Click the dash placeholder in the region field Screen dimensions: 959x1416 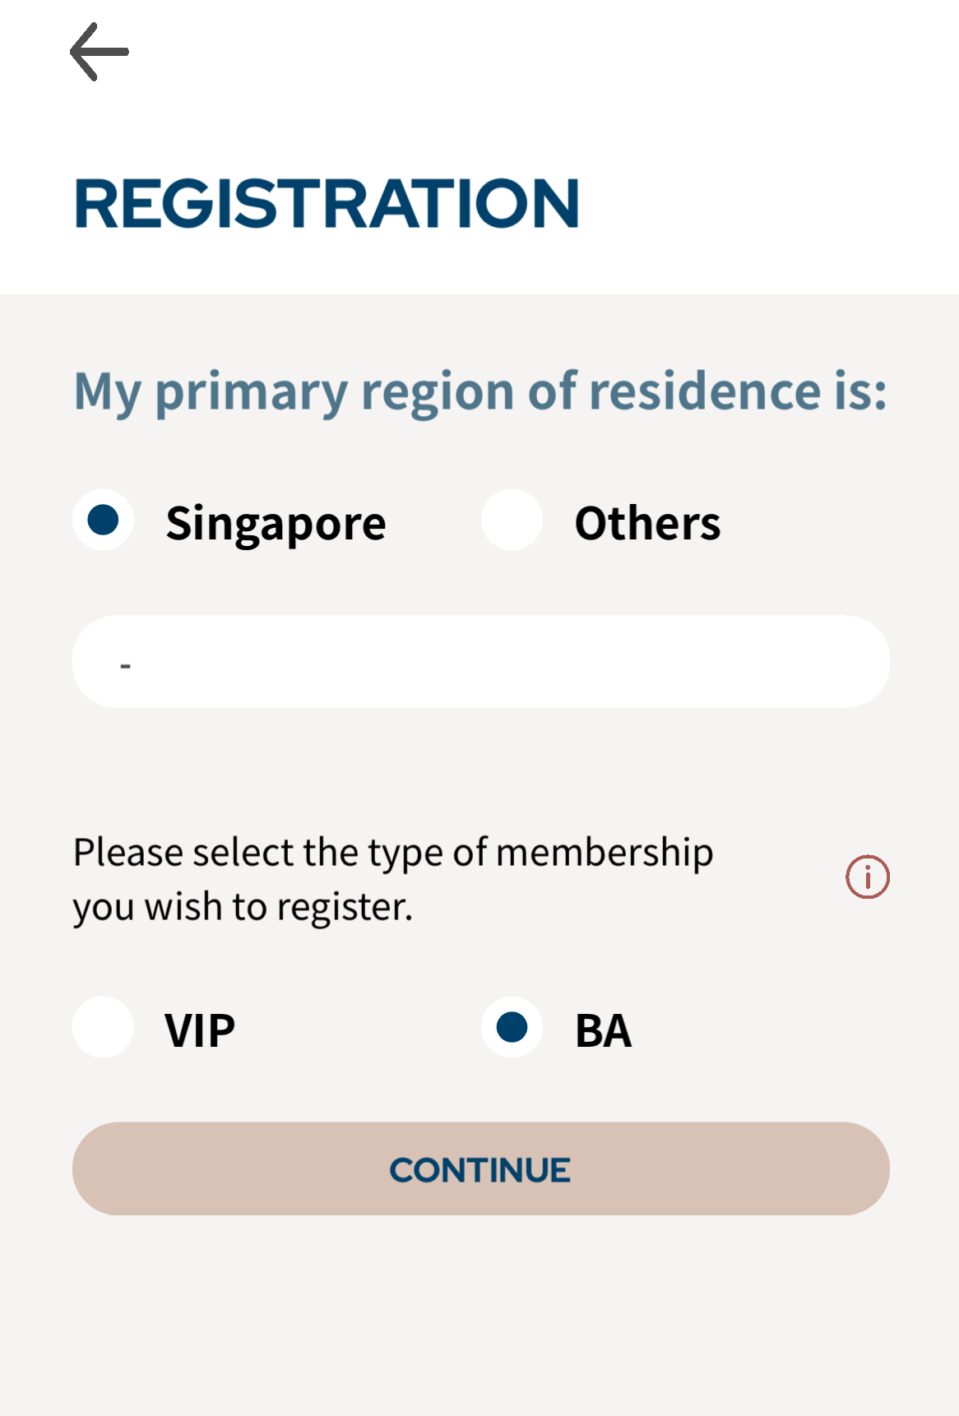coord(126,664)
